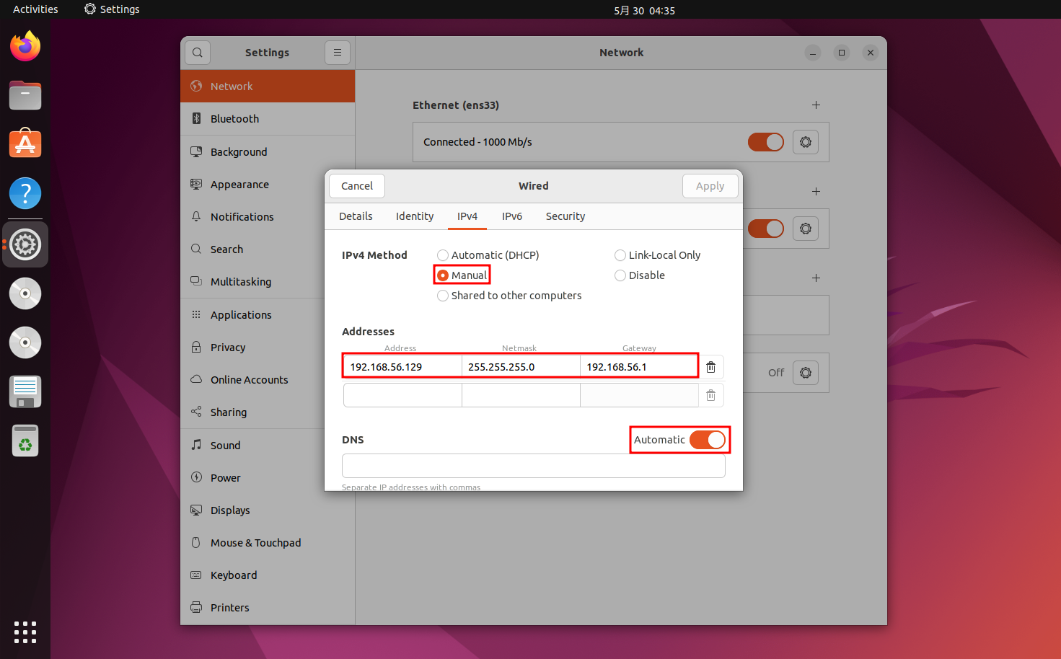Open Ubuntu Software from the dock

coord(25,144)
